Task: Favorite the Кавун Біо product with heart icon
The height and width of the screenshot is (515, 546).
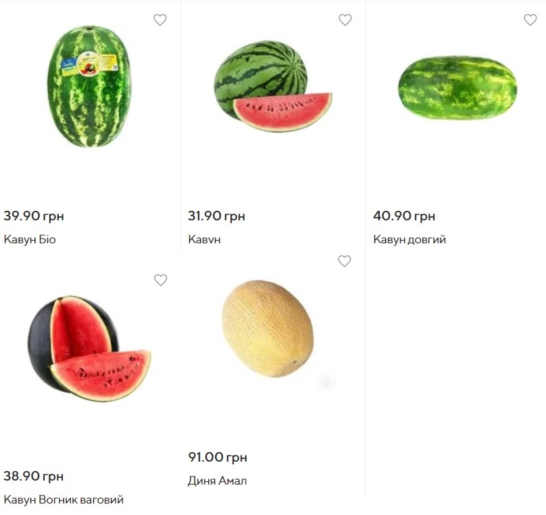Action: tap(160, 20)
